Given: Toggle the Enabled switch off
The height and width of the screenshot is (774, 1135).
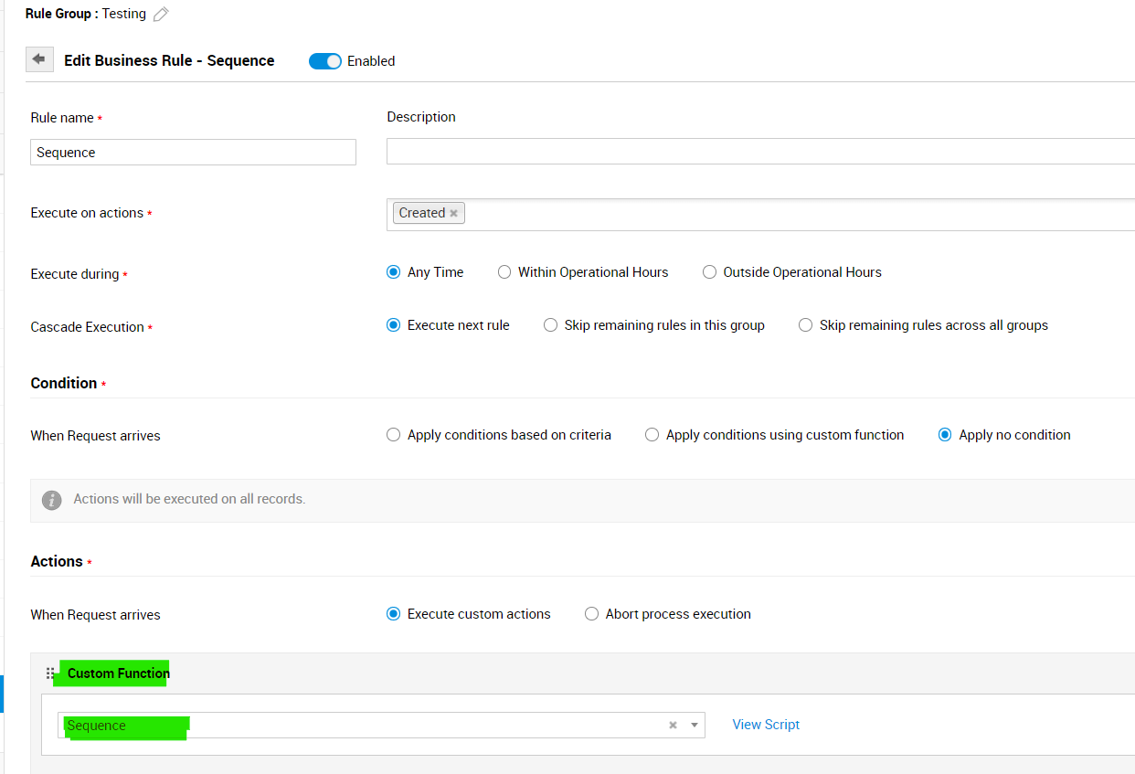Looking at the screenshot, I should pyautogui.click(x=324, y=61).
